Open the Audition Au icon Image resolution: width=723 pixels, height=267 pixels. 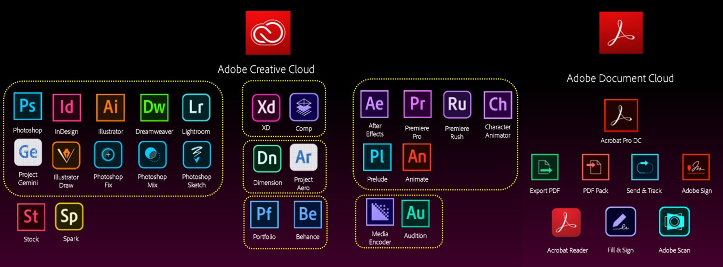416,213
